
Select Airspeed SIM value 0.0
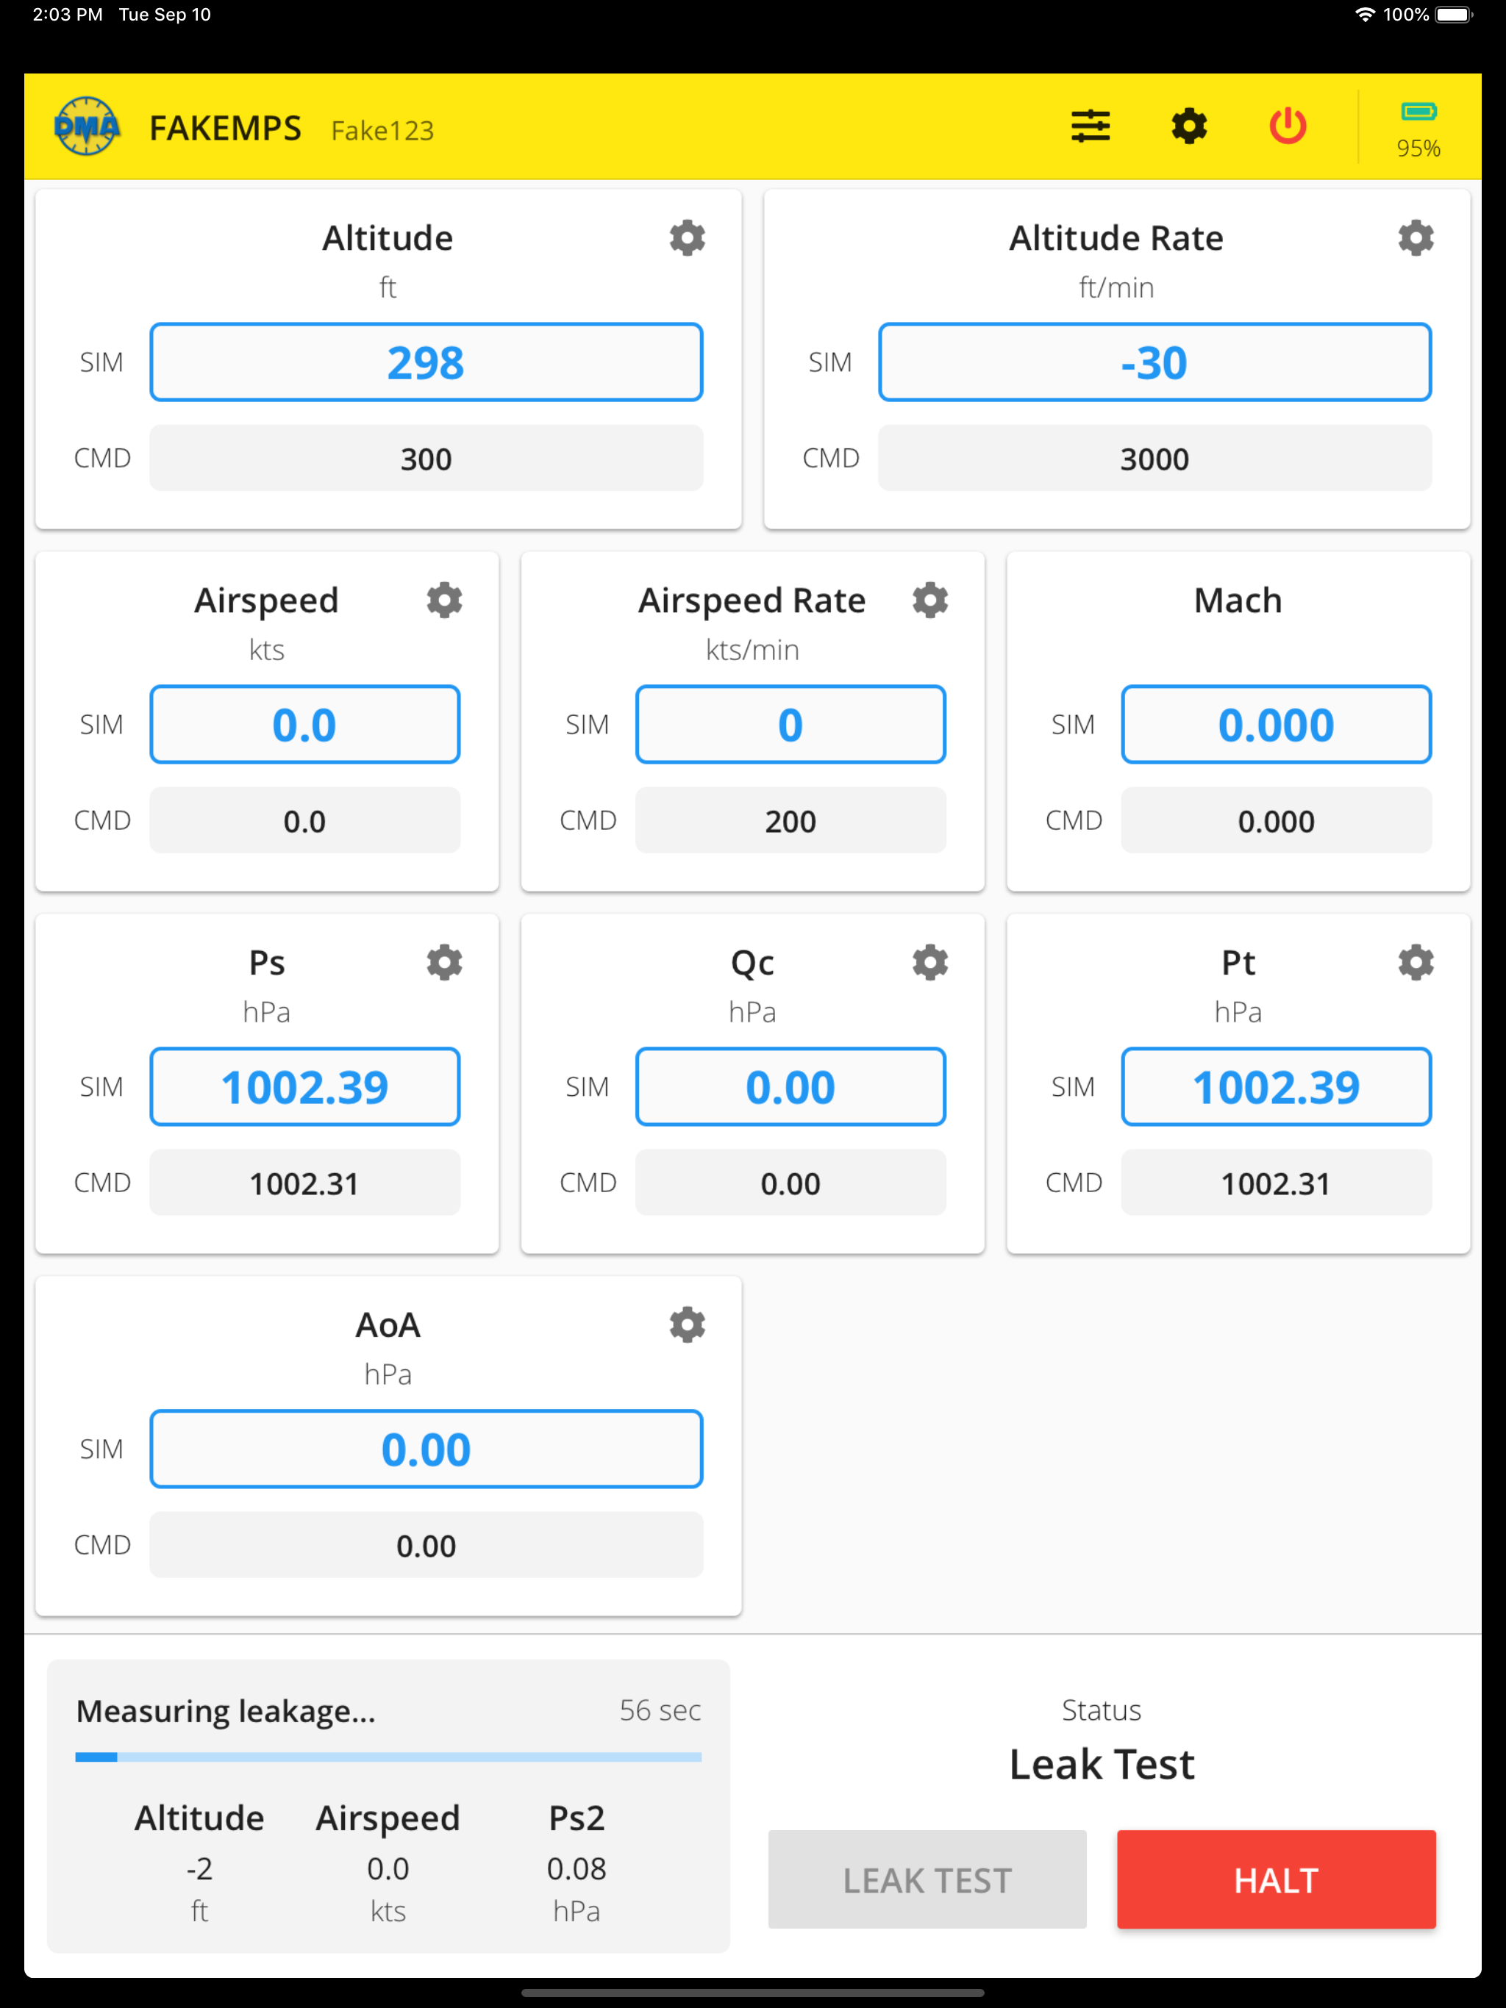pos(304,725)
